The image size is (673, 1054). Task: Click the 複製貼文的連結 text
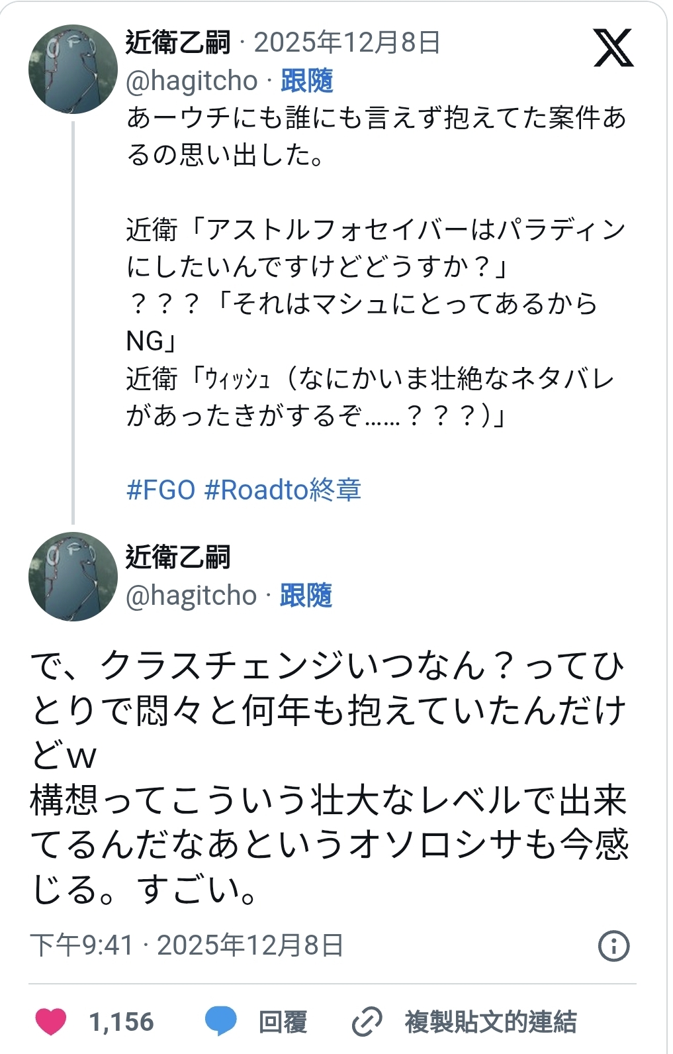point(490,1022)
